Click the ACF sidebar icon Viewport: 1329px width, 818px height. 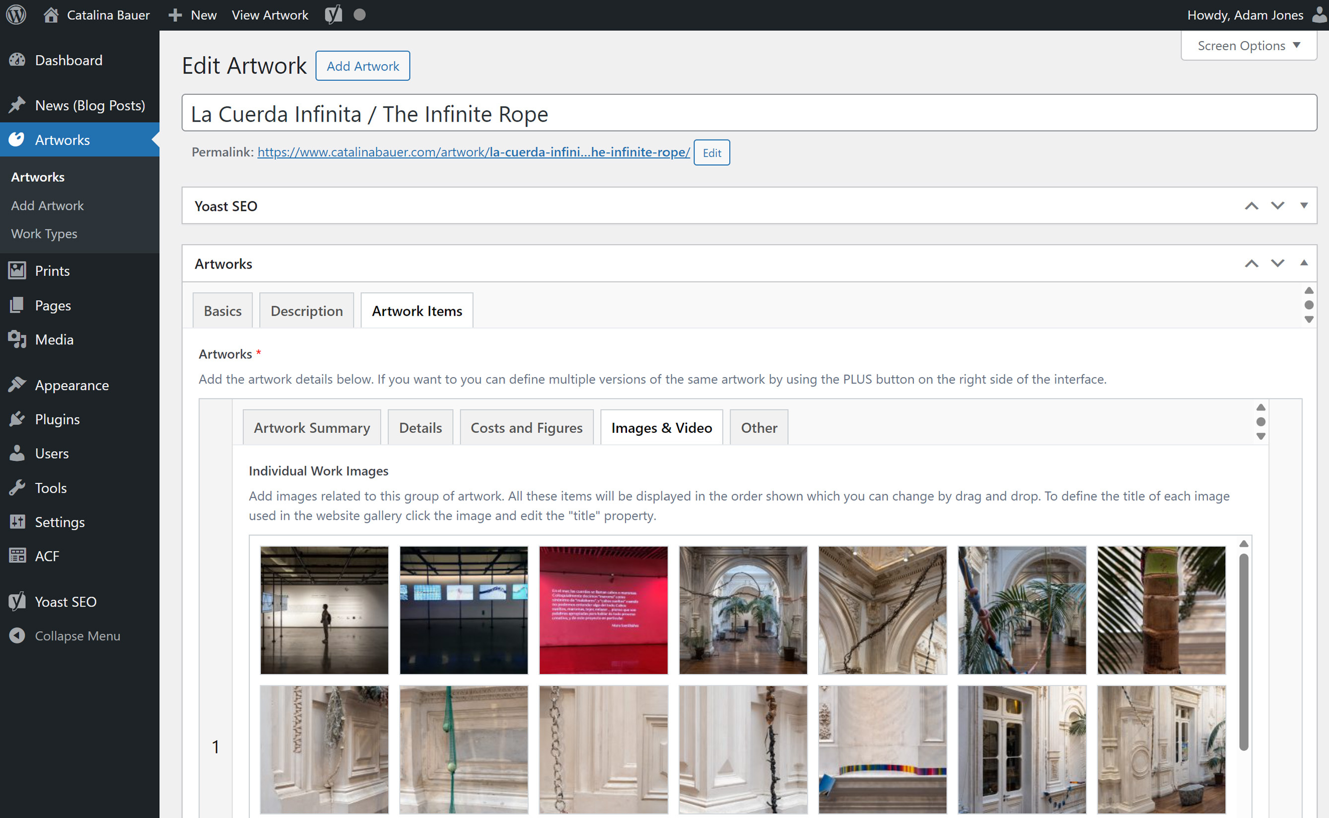point(17,555)
